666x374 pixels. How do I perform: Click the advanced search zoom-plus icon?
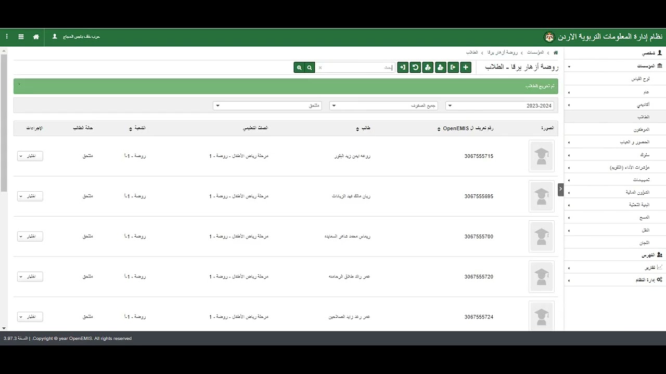pyautogui.click(x=299, y=67)
